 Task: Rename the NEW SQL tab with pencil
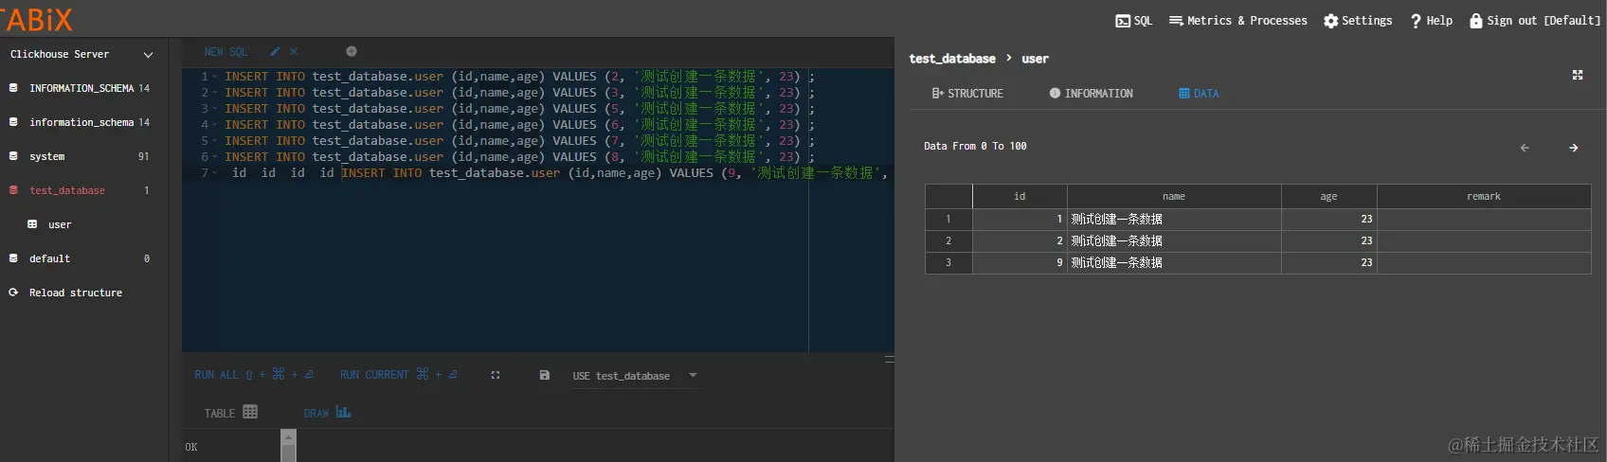(x=275, y=51)
